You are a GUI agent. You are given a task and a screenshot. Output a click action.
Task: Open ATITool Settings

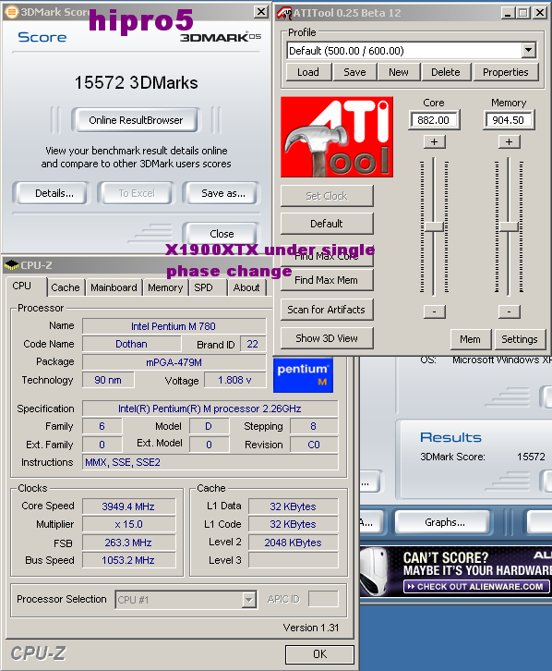520,339
